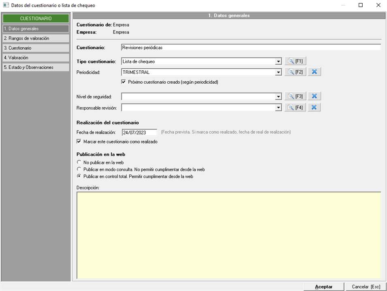This screenshot has height=291, width=387.
Task: Open the Periodicidad dropdown list
Action: [278, 73]
